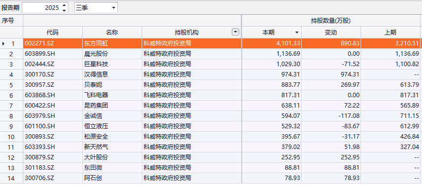Select the 飞科电器 name cell
The image size is (422, 185).
point(112,95)
